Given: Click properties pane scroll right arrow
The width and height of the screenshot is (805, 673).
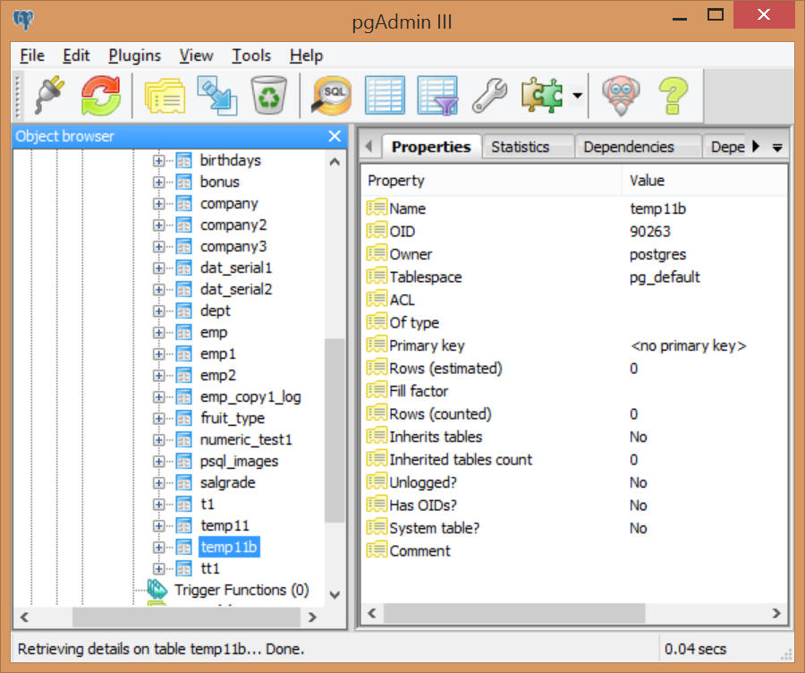Looking at the screenshot, I should [776, 613].
